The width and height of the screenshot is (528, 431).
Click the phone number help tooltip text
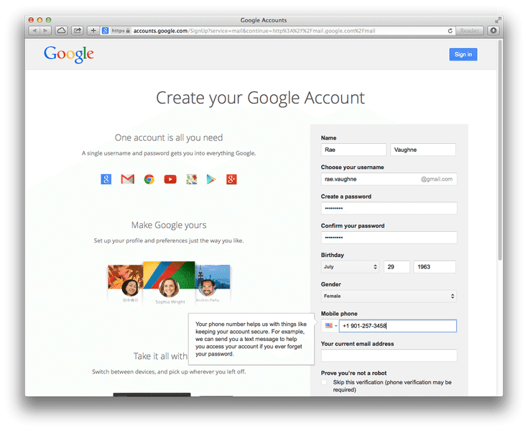pos(251,339)
